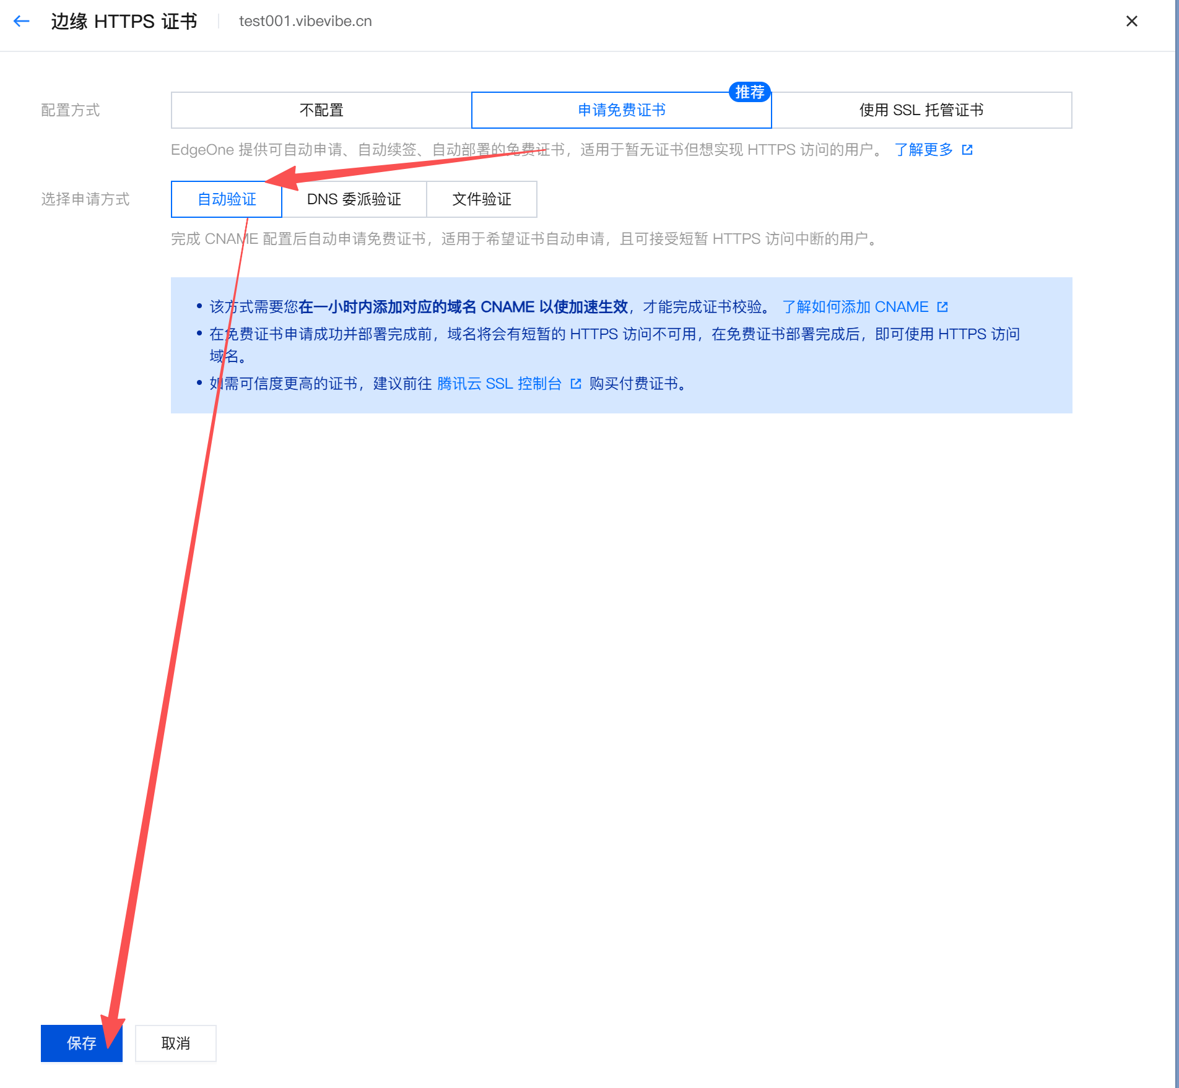Open the 了解更多 link

[923, 150]
